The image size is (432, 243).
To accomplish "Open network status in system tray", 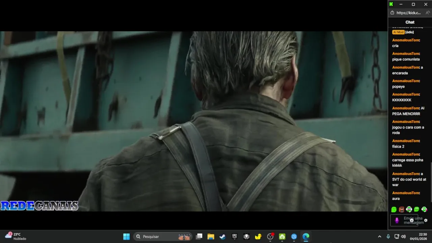I will pyautogui.click(x=397, y=237).
